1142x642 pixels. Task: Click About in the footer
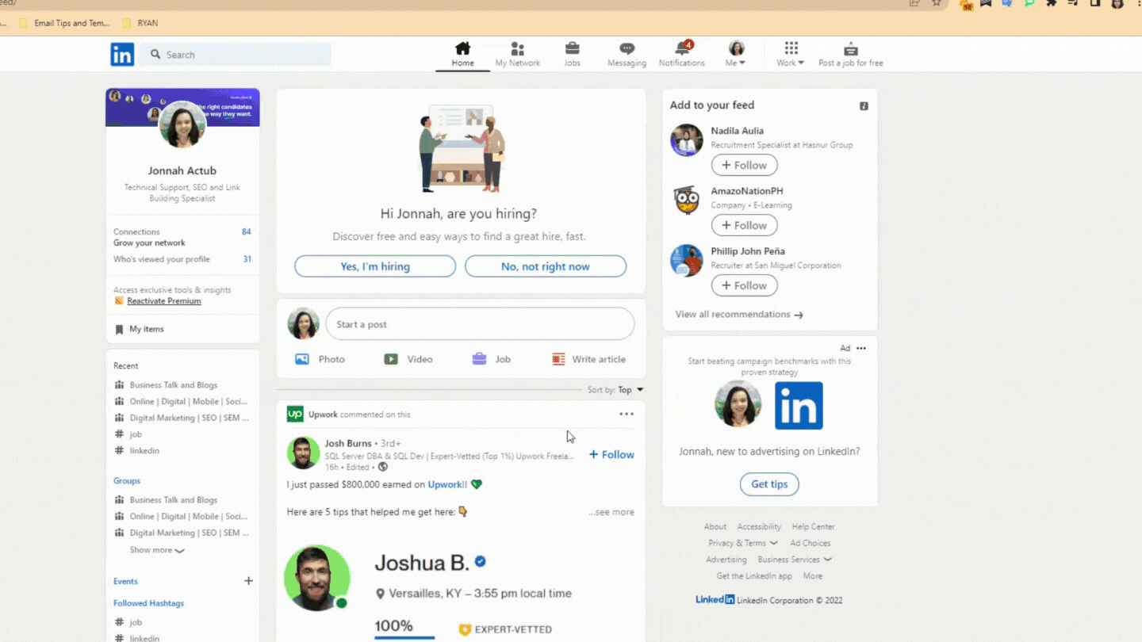point(715,526)
